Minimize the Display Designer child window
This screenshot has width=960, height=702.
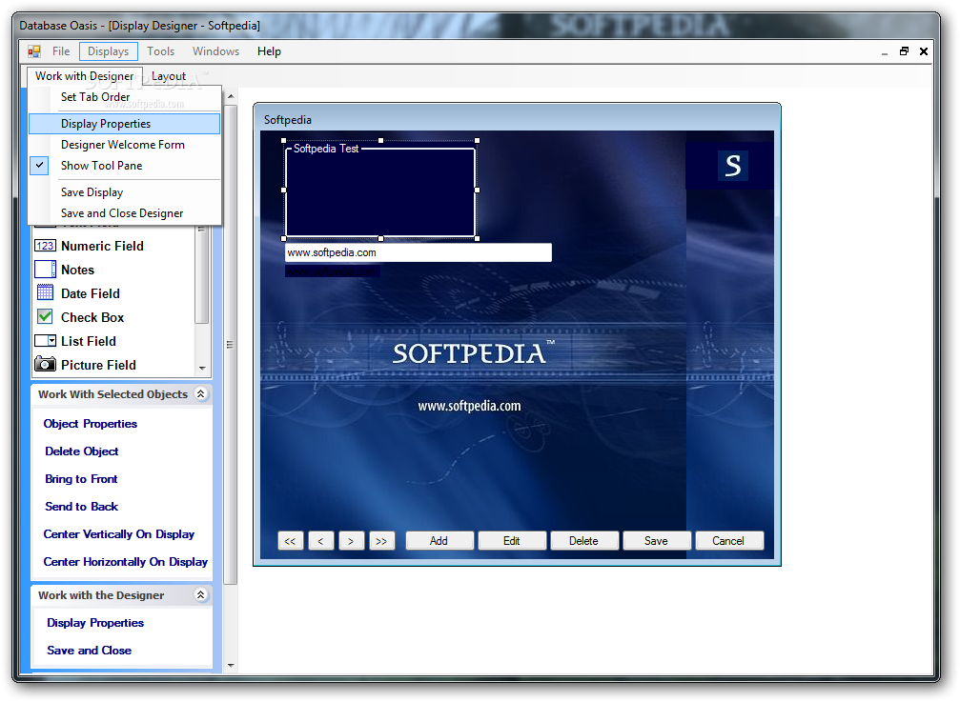(x=885, y=52)
